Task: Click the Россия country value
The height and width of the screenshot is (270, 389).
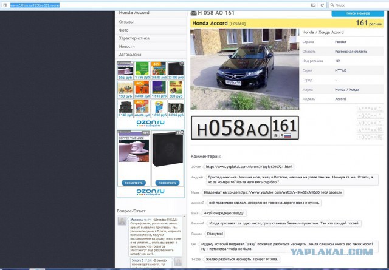Action: (340, 42)
